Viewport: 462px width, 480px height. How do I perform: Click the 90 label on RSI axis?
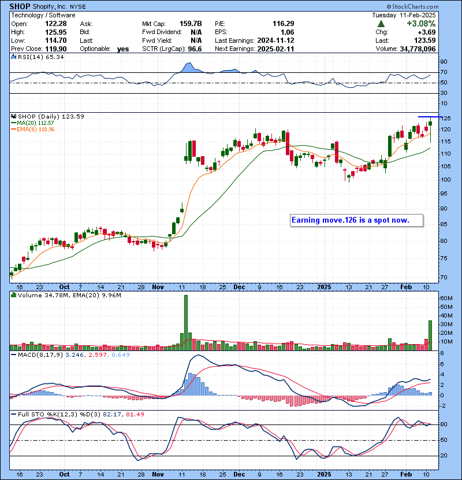point(444,62)
